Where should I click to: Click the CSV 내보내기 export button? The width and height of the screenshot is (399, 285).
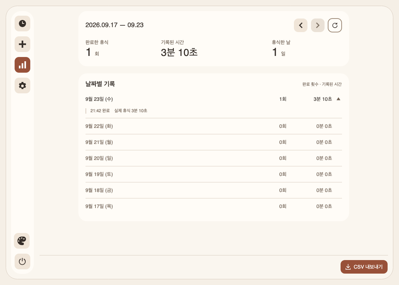point(364,267)
